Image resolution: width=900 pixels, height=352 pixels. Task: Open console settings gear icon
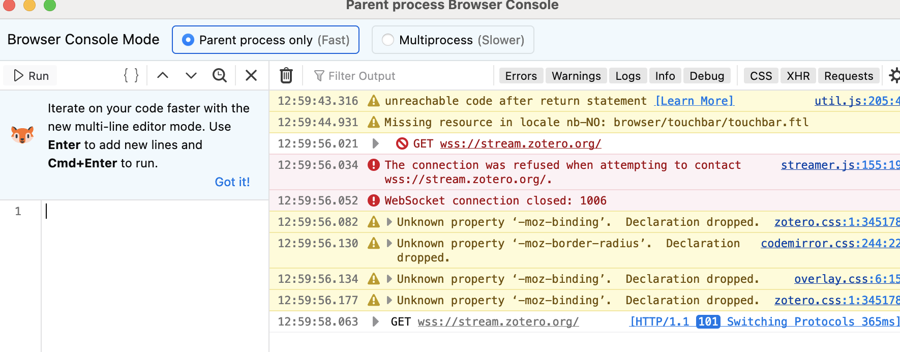[x=894, y=76]
